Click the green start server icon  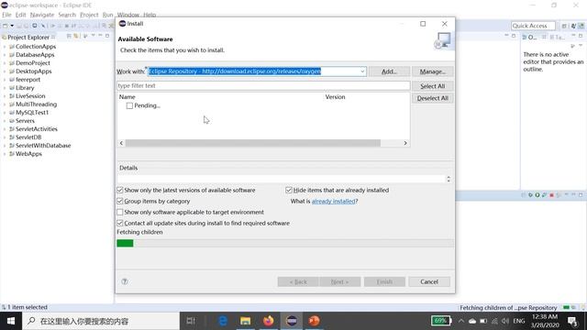click(x=537, y=195)
